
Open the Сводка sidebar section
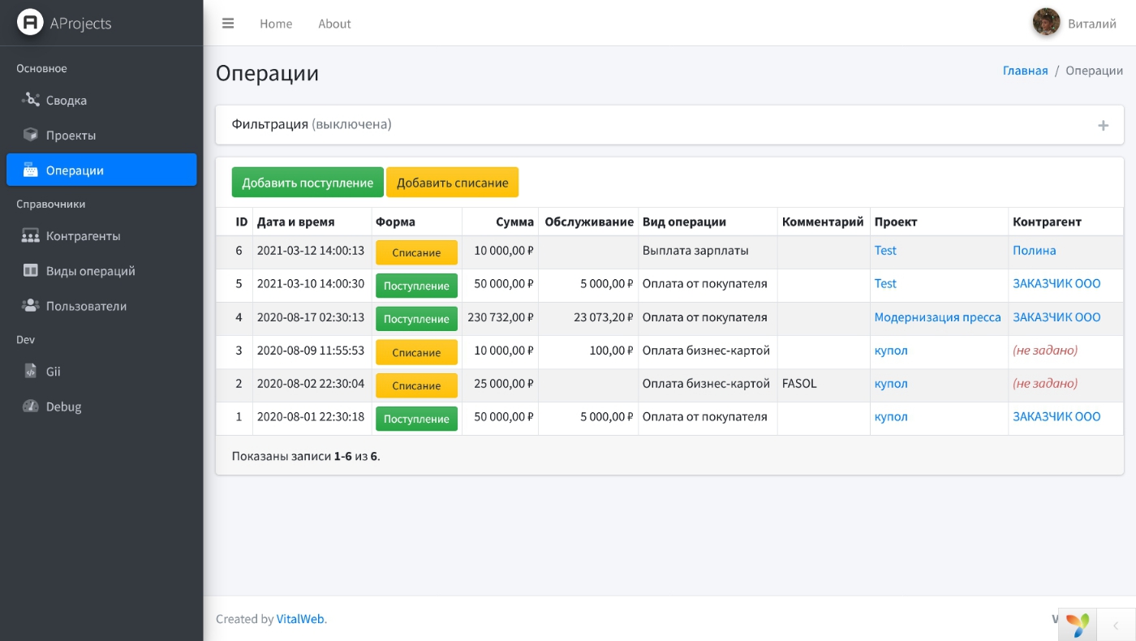click(101, 100)
